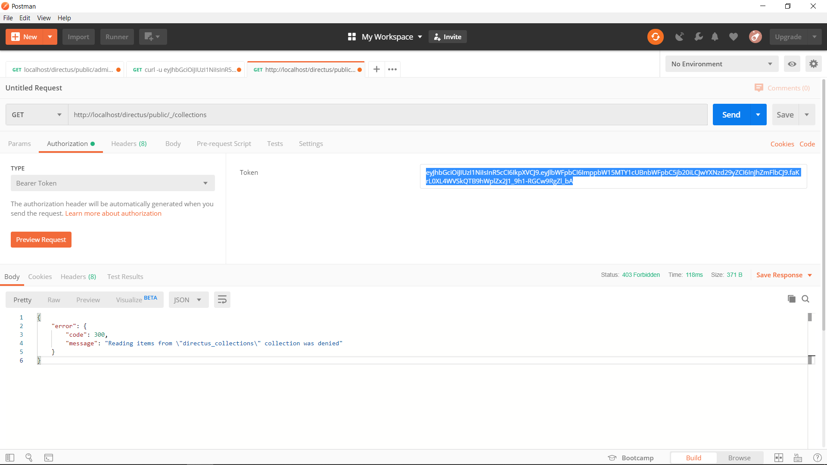Switch to the Pre-request Script tab
This screenshot has height=465, width=827.
tap(224, 143)
